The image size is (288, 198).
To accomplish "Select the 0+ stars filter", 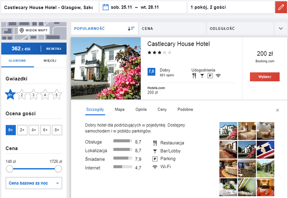I will tap(10, 95).
